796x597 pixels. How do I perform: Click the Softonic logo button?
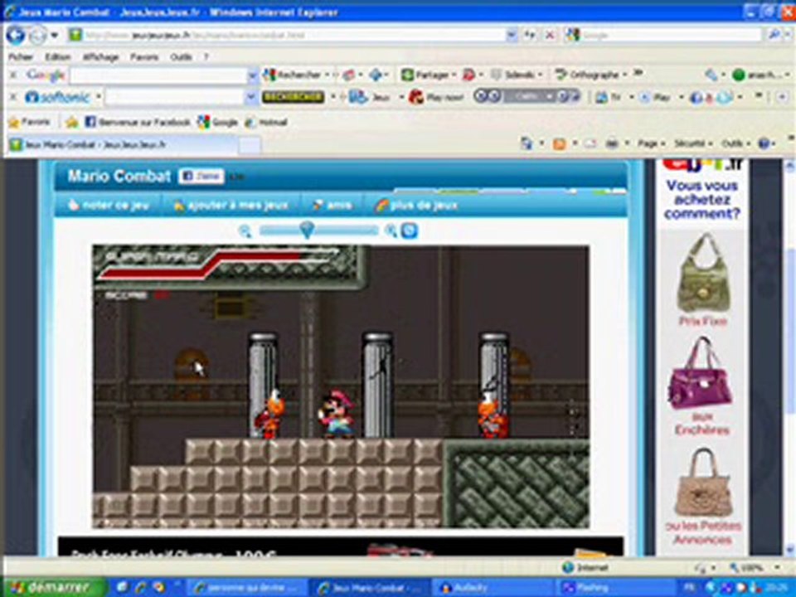(57, 97)
